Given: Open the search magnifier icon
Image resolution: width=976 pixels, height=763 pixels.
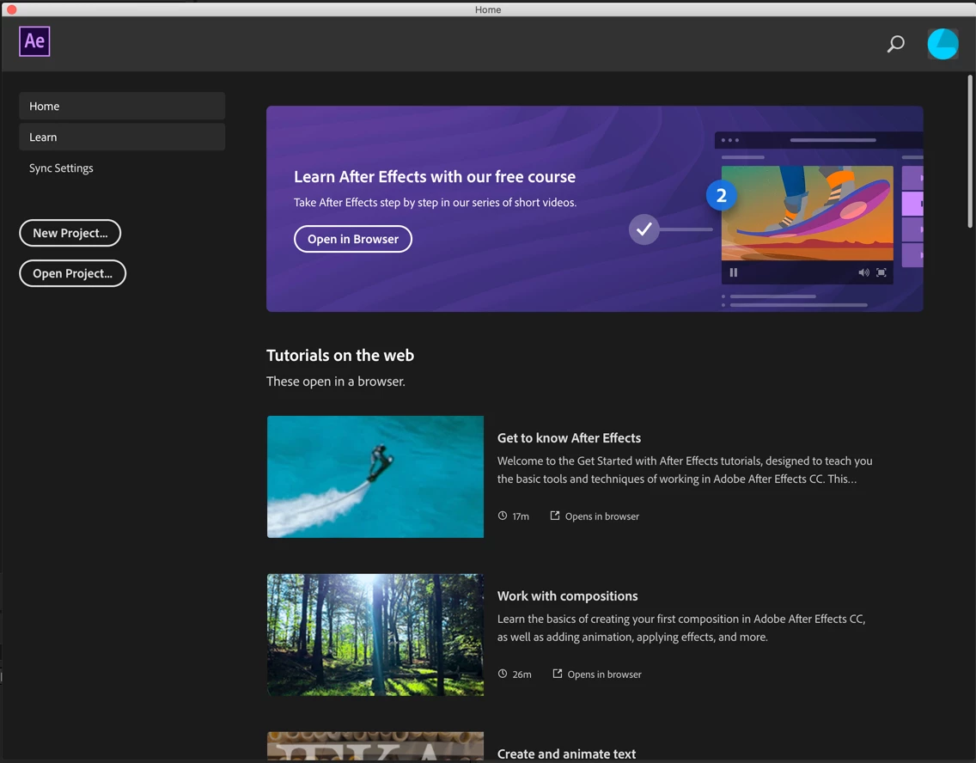Looking at the screenshot, I should click(x=895, y=44).
